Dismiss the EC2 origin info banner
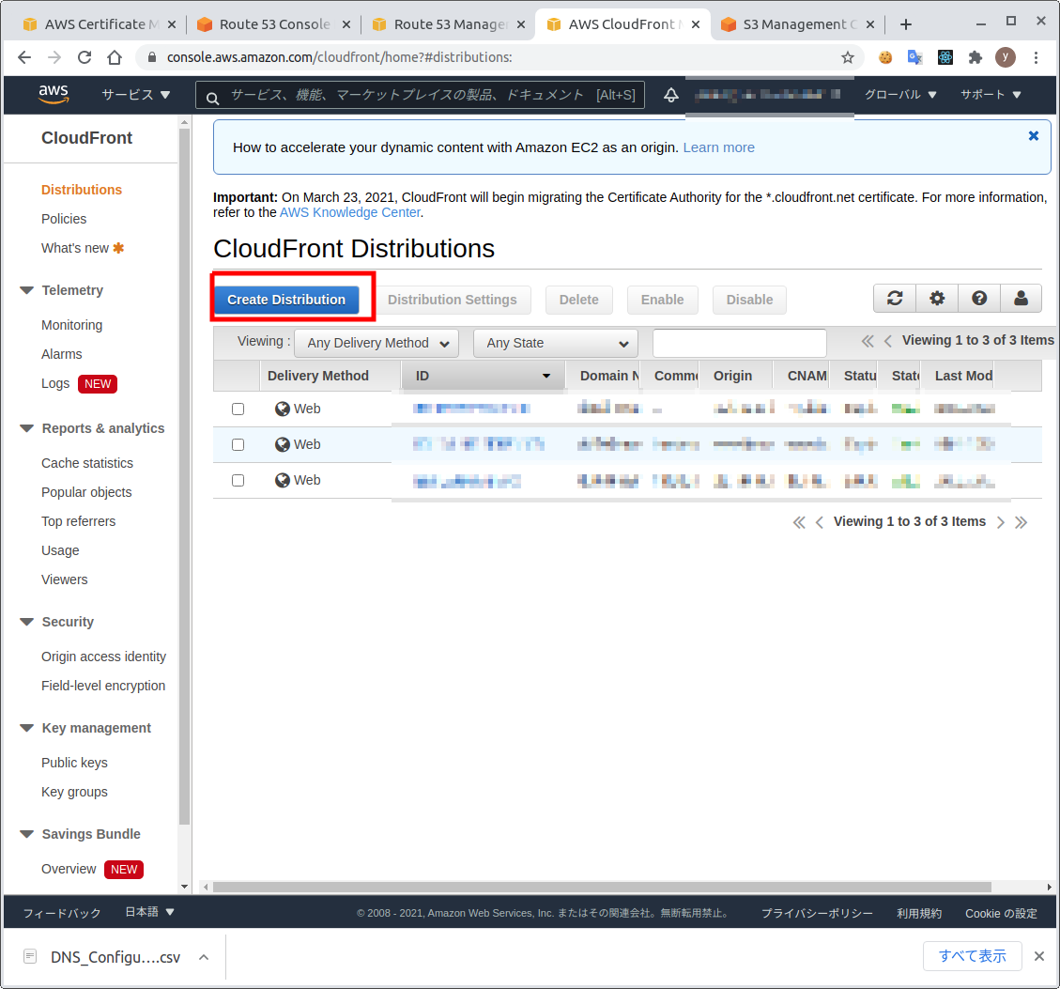 (1033, 136)
